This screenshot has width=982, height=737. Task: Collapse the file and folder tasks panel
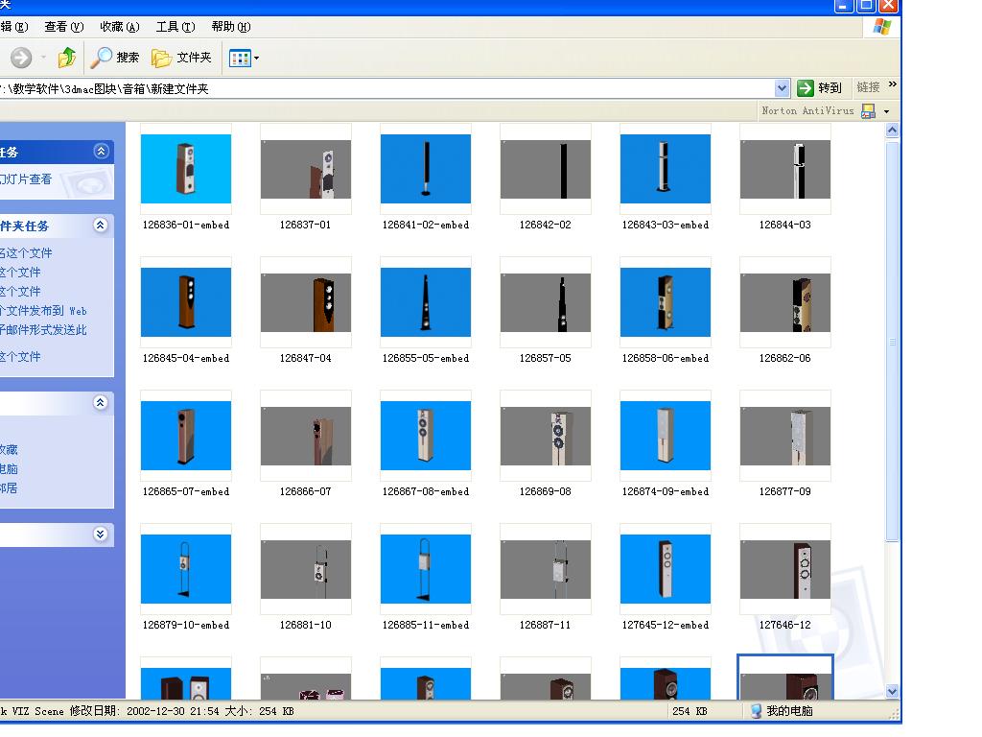(100, 225)
